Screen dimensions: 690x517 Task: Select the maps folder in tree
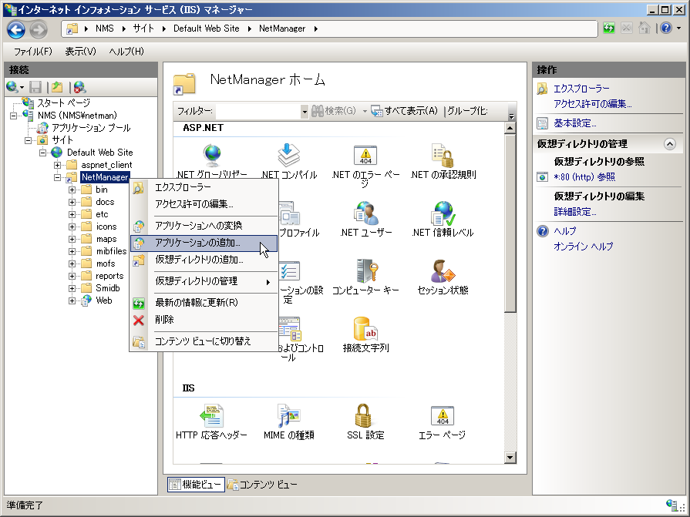106,239
